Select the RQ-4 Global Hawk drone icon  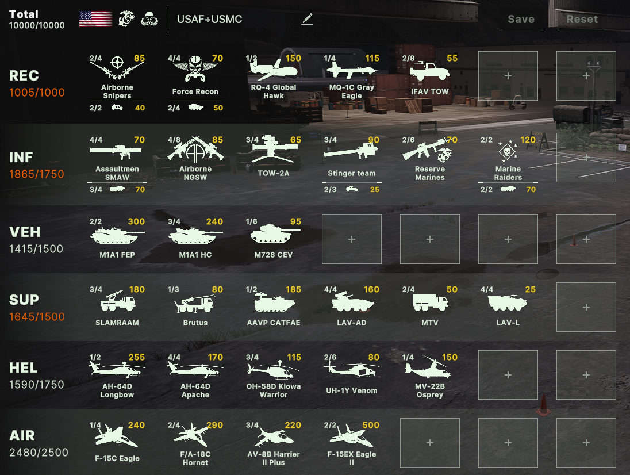273,69
